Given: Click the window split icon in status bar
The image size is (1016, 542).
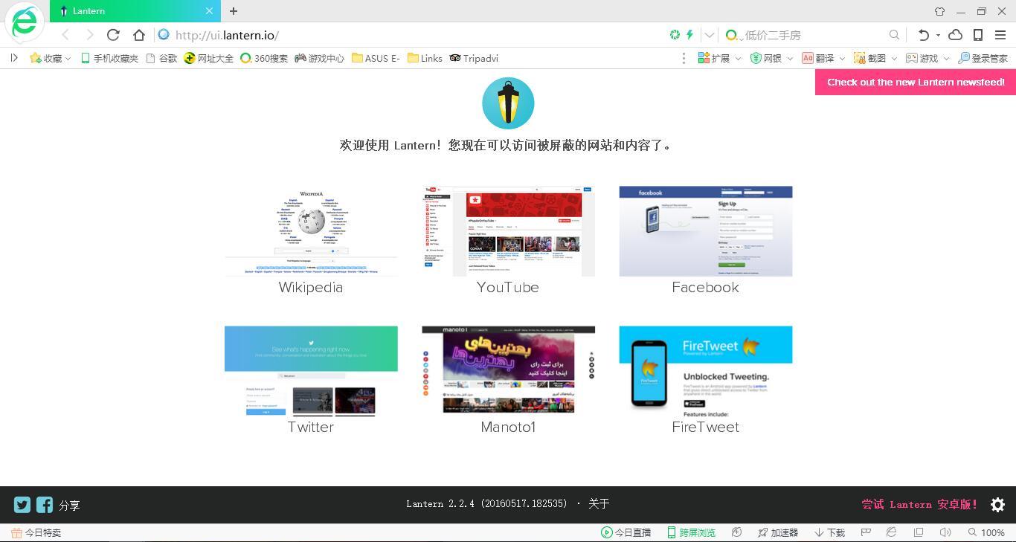Looking at the screenshot, I should [x=919, y=532].
